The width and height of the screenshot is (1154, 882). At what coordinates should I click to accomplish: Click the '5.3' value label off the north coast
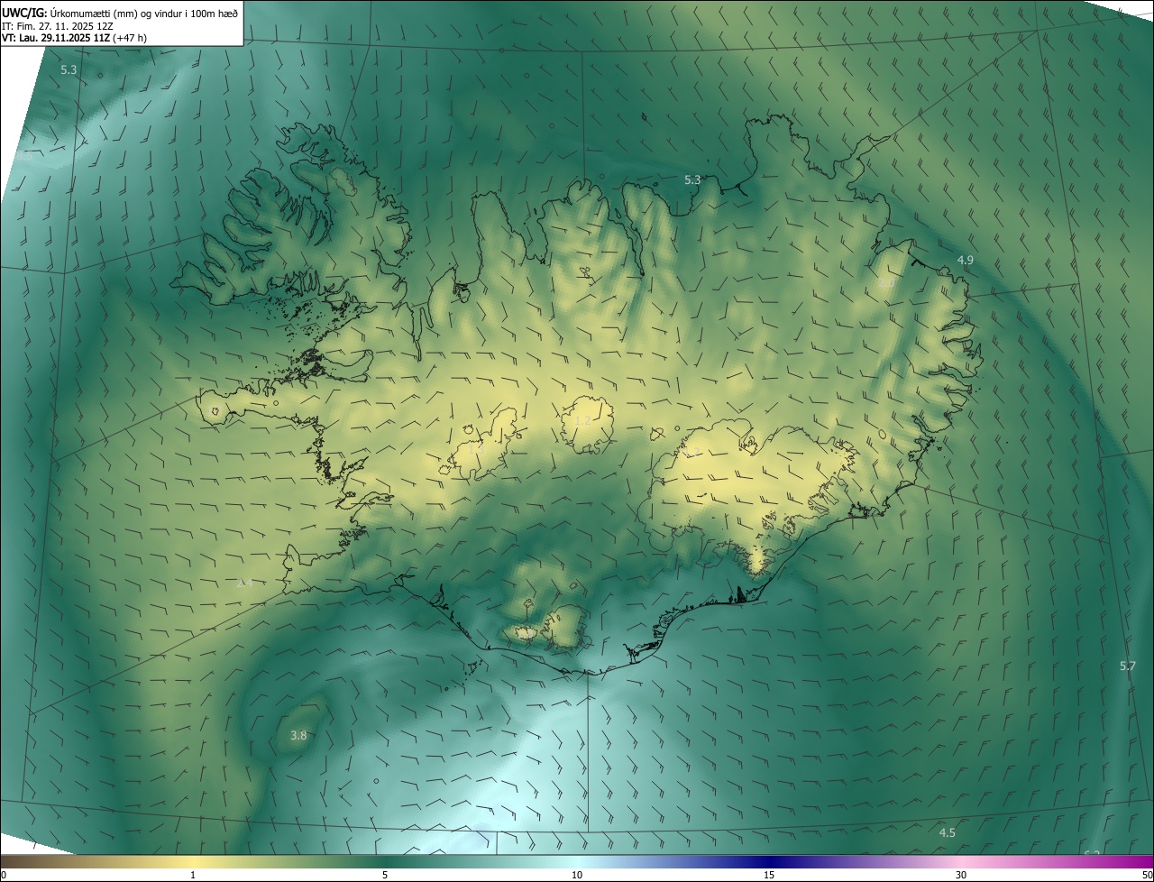[692, 180]
